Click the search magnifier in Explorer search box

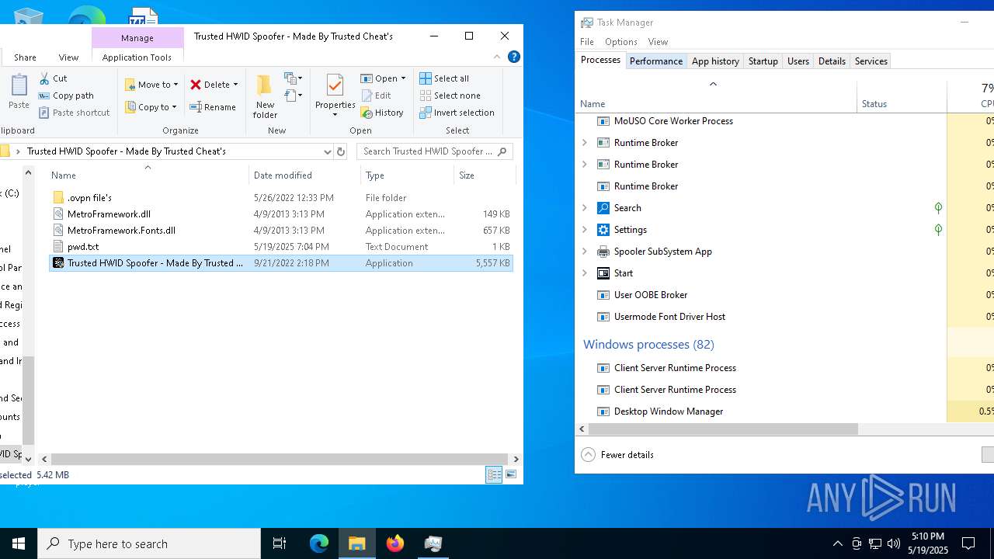502,151
